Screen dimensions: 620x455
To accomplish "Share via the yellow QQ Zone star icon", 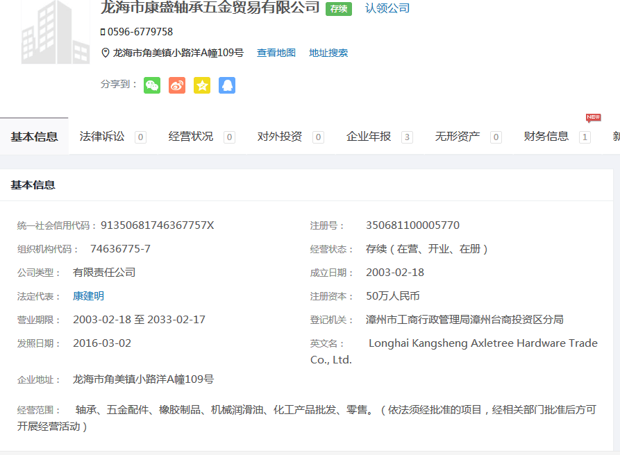I will pos(202,85).
